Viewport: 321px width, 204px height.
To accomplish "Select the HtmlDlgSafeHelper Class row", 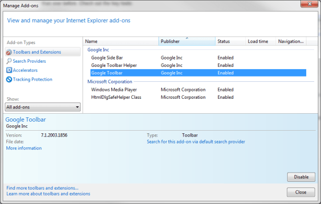I will click(x=198, y=97).
